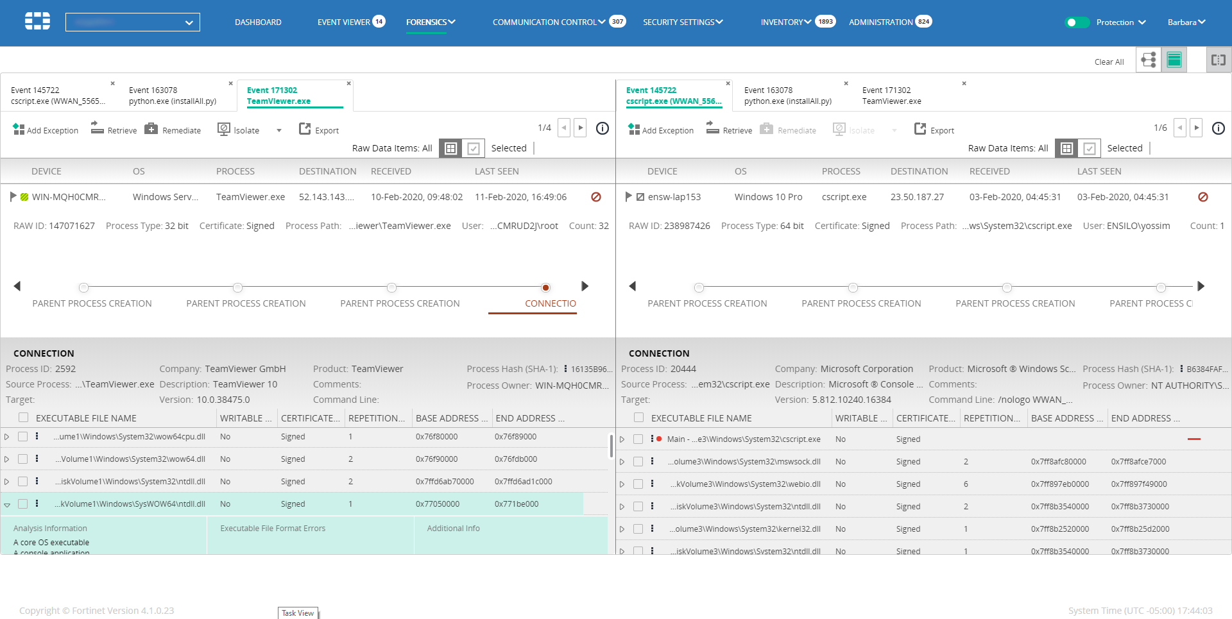Click the Clear All link
1232x619 pixels.
pos(1109,62)
